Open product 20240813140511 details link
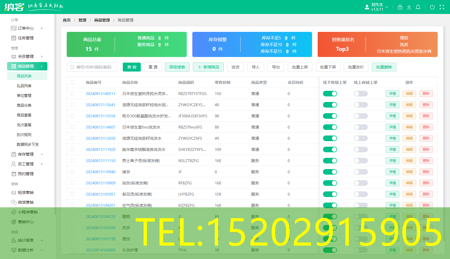The image size is (450, 259). click(x=100, y=94)
